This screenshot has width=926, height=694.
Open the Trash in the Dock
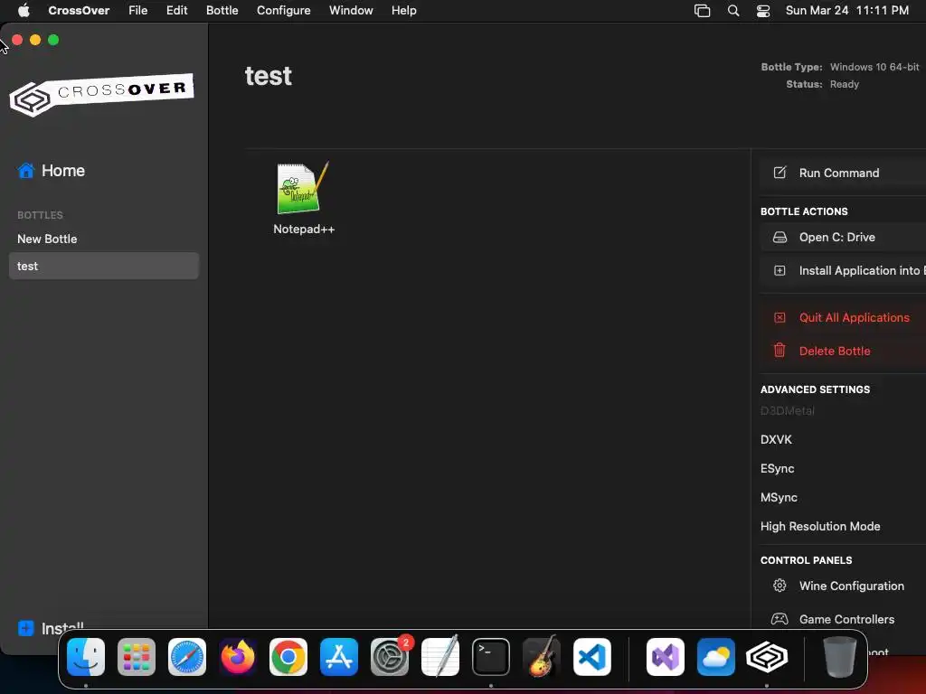[x=839, y=656]
